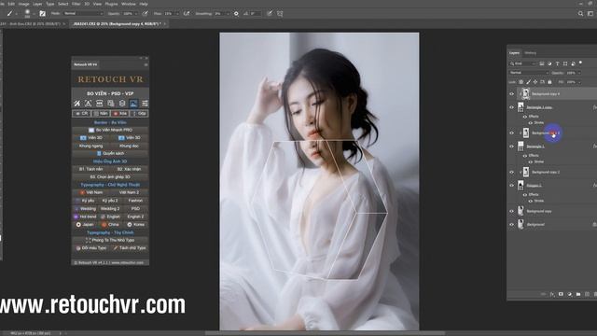
Task: Open the layer Opacity dropdown arrow
Action: click(x=579, y=73)
